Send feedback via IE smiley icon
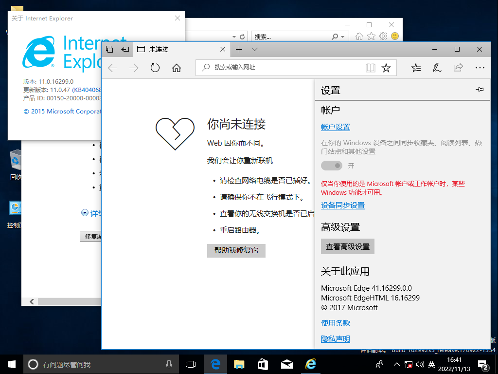Screen dimensions: 498x374 pyautogui.click(x=395, y=36)
